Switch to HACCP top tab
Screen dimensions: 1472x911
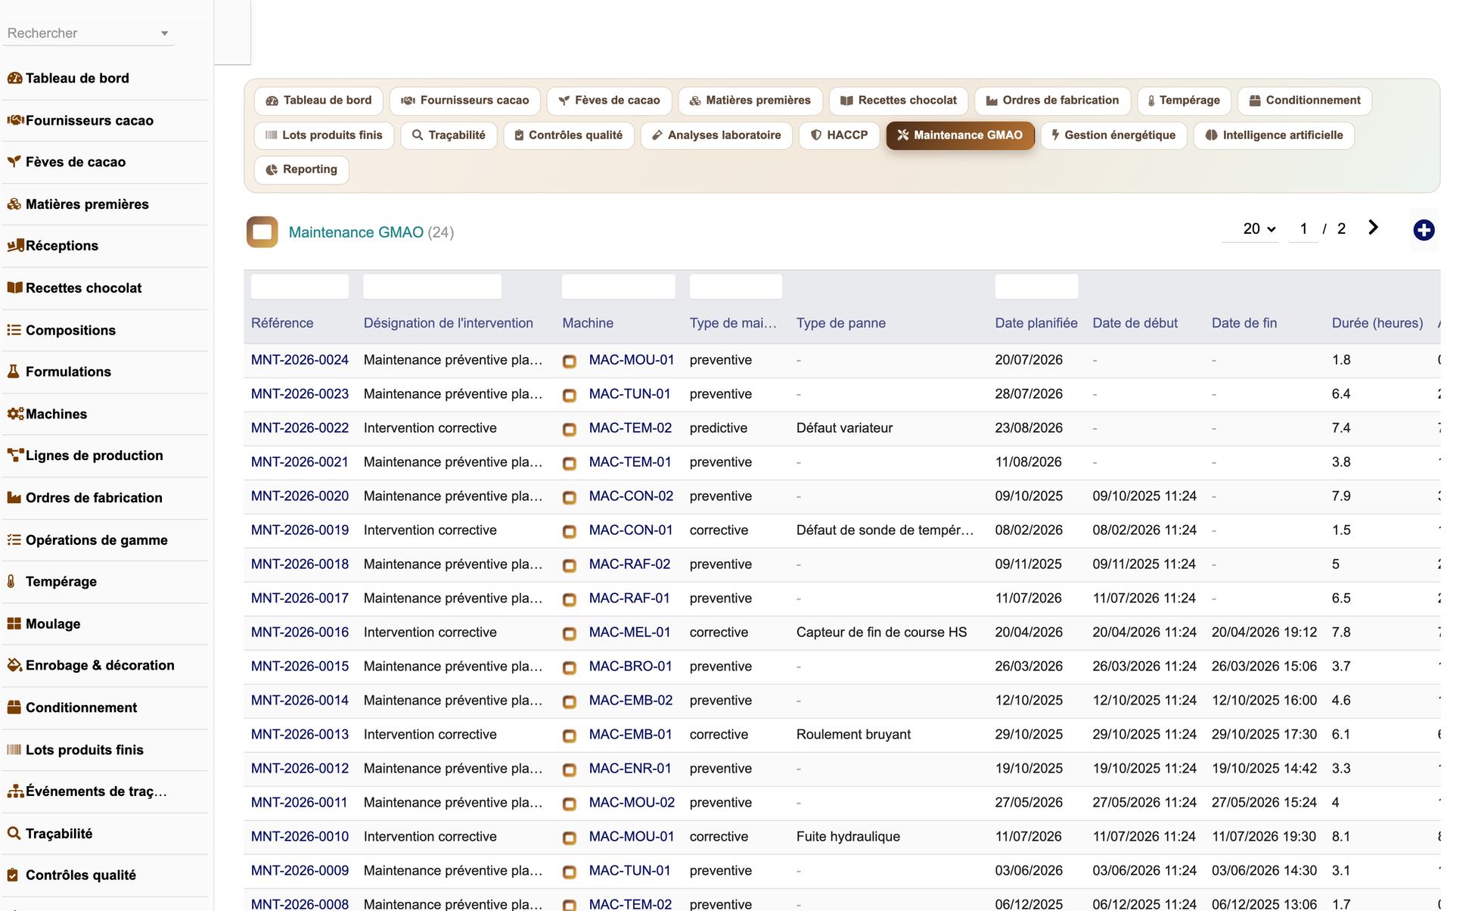point(839,135)
